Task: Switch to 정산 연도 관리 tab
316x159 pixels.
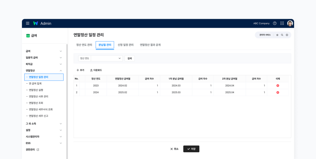Action: pyautogui.click(x=84, y=45)
